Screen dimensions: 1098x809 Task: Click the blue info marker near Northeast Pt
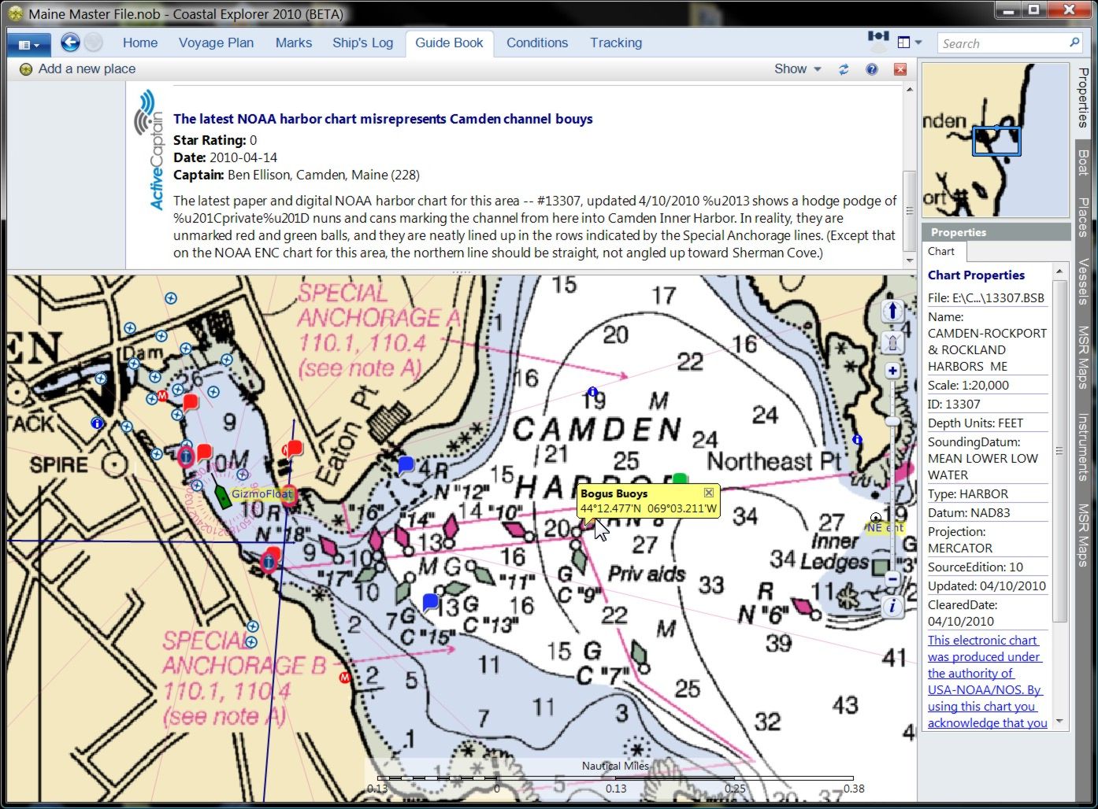(857, 439)
